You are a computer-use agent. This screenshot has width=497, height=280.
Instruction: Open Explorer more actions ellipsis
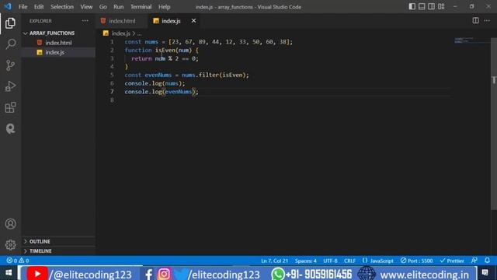click(x=85, y=21)
